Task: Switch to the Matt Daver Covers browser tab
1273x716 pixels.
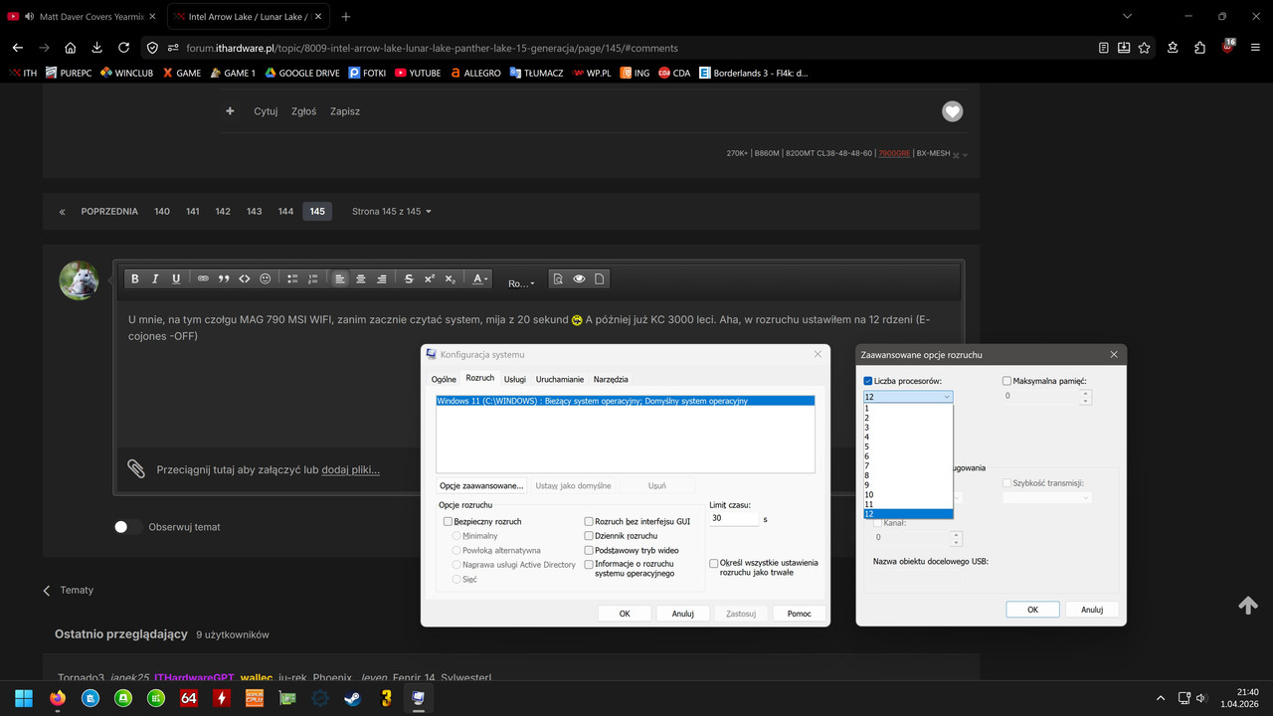Action: (82, 17)
